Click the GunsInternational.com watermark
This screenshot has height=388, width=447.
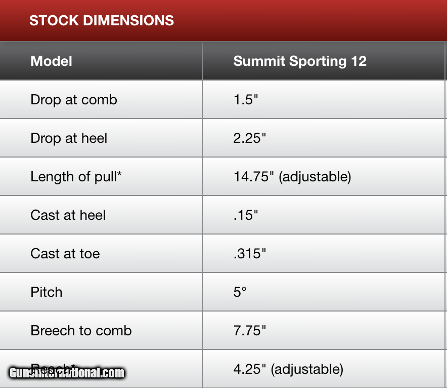tap(67, 373)
